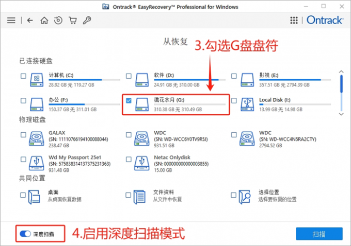
Task: Maximize the EasyRecovery window
Action: coord(324,6)
